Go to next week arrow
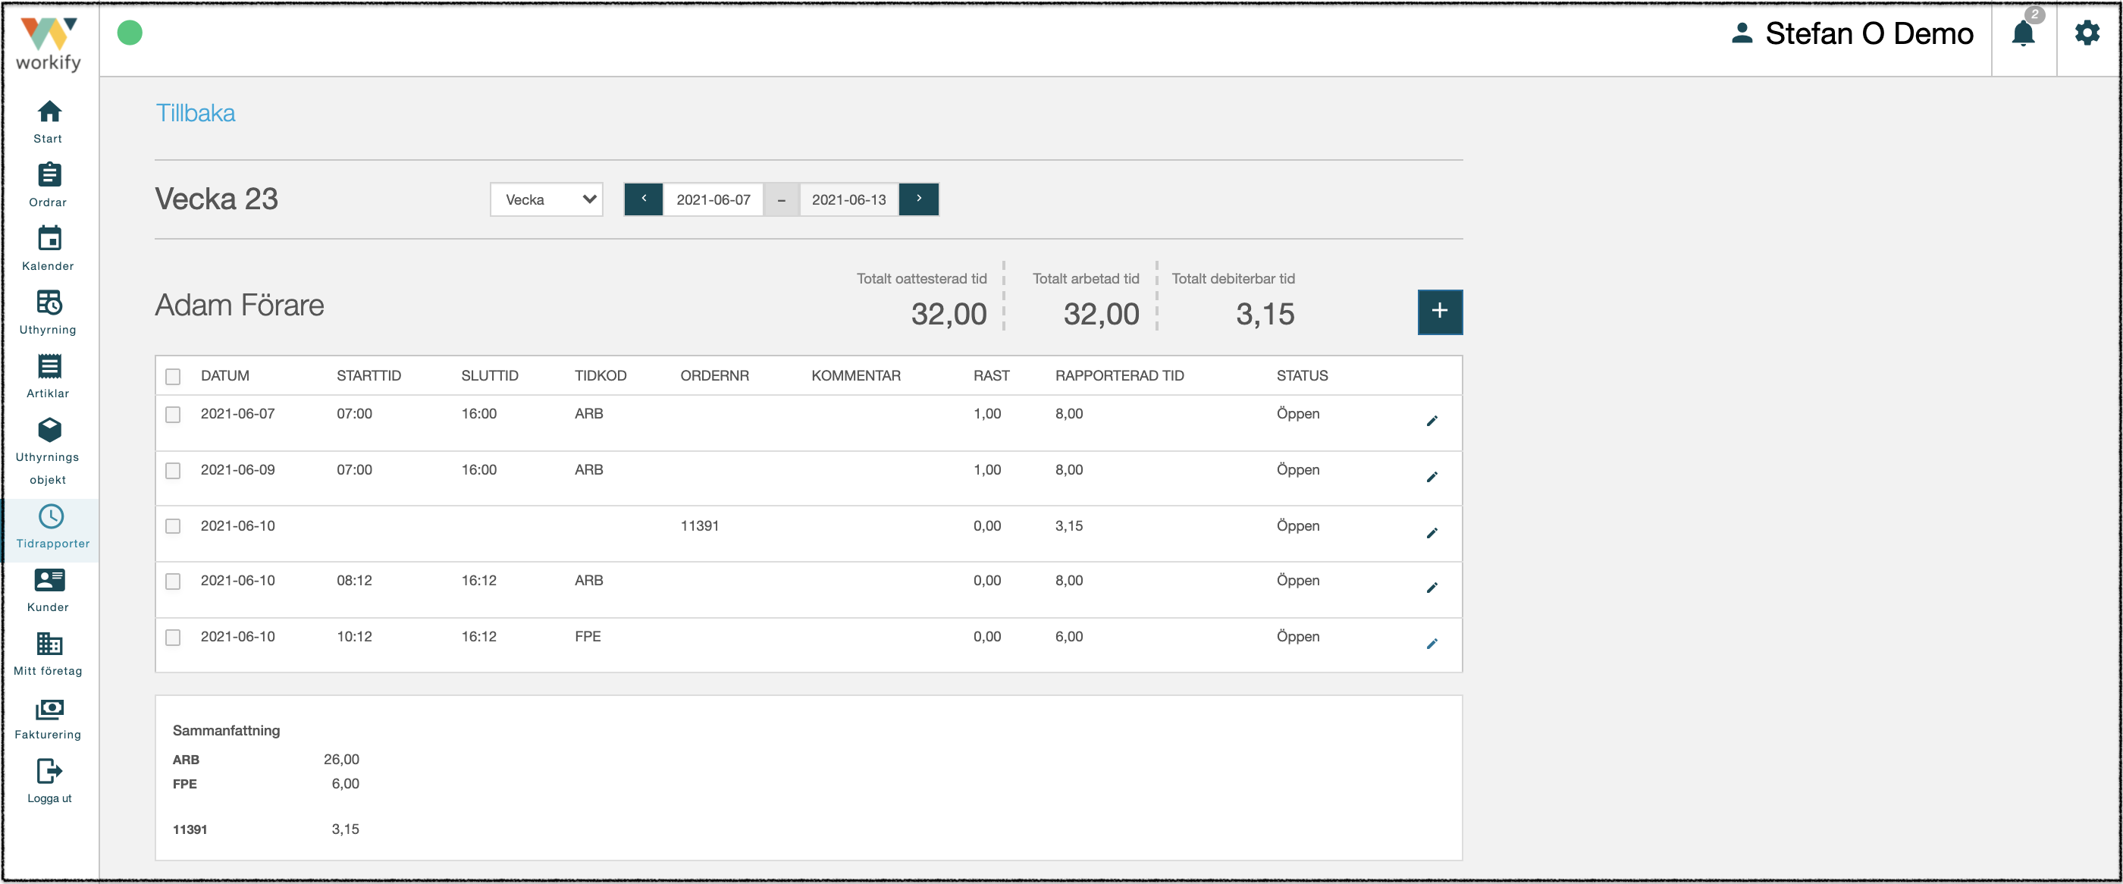 click(x=919, y=199)
